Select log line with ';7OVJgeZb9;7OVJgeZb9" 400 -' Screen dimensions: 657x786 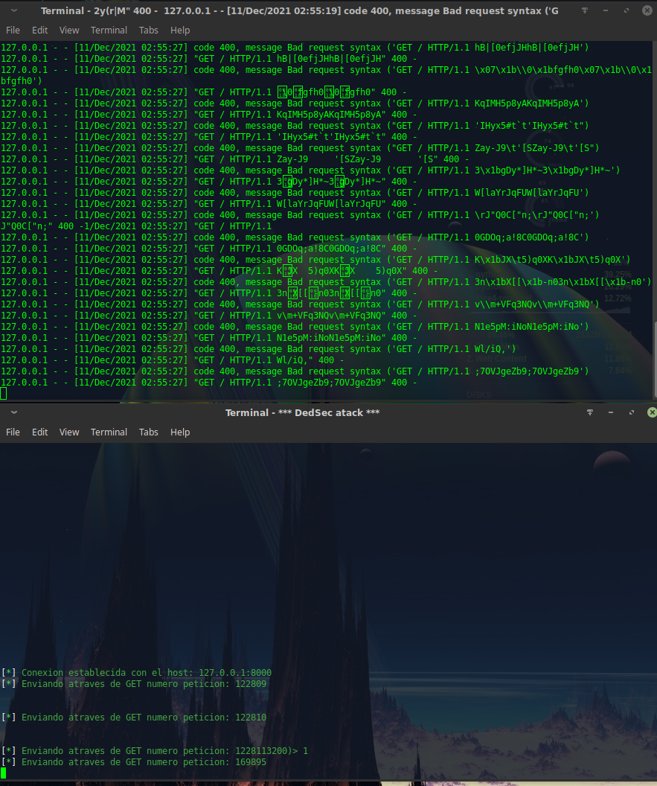point(209,383)
